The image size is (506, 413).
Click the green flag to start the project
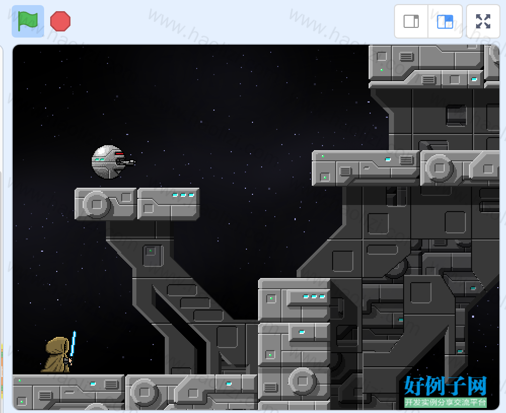click(x=28, y=21)
